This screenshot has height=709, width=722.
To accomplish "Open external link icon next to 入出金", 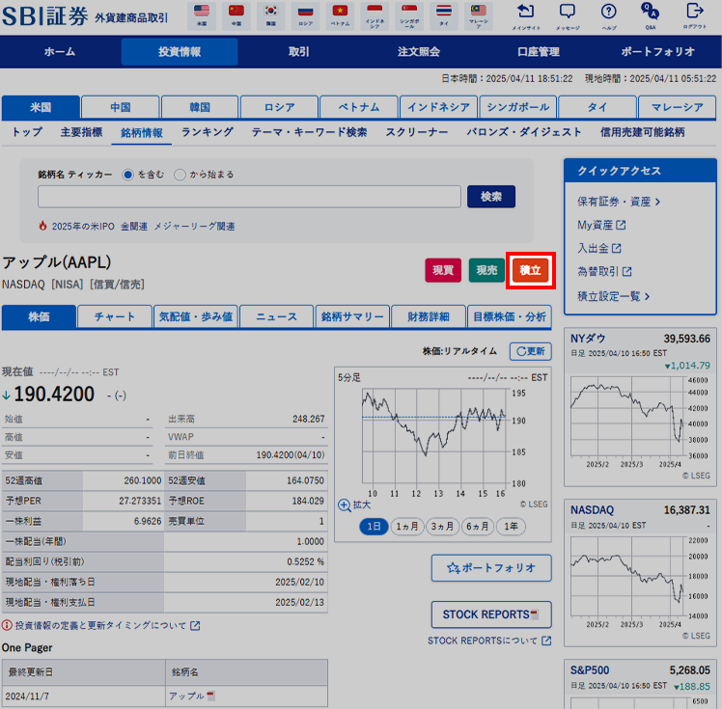I will [616, 249].
